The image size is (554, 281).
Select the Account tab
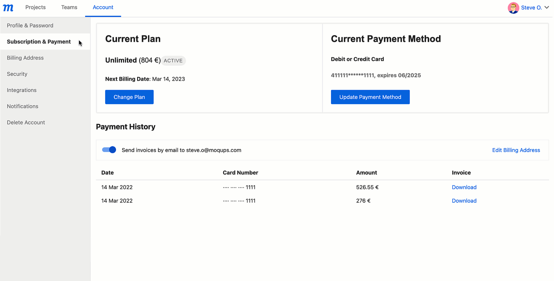(103, 7)
